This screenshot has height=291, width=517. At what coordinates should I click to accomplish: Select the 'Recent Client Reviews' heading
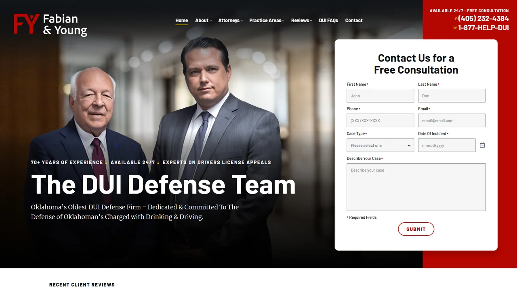pyautogui.click(x=82, y=285)
